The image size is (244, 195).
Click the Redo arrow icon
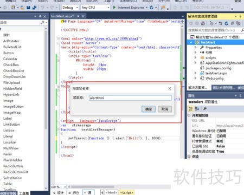coord(52,8)
